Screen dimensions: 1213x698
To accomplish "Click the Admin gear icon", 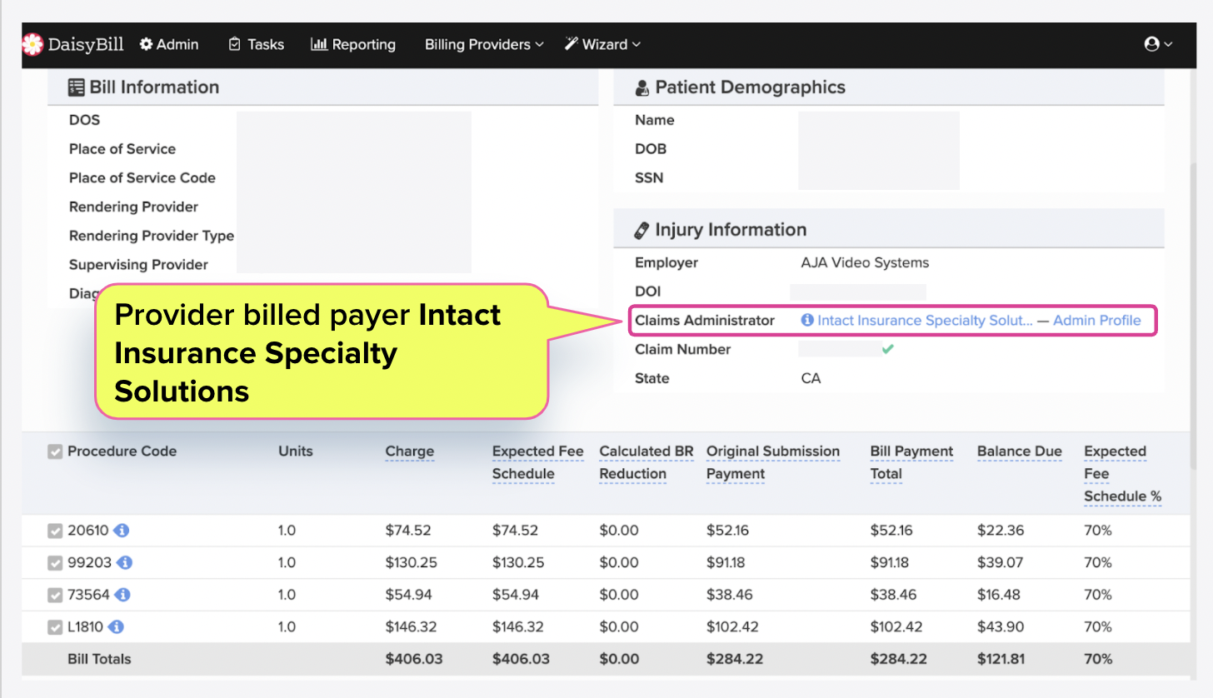I will [147, 44].
